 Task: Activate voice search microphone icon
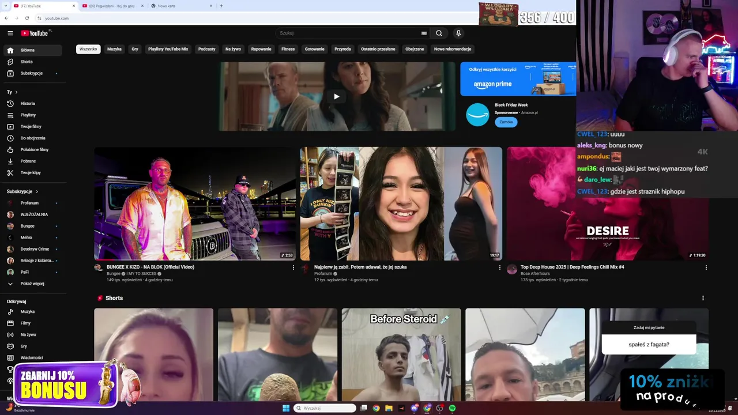(458, 33)
